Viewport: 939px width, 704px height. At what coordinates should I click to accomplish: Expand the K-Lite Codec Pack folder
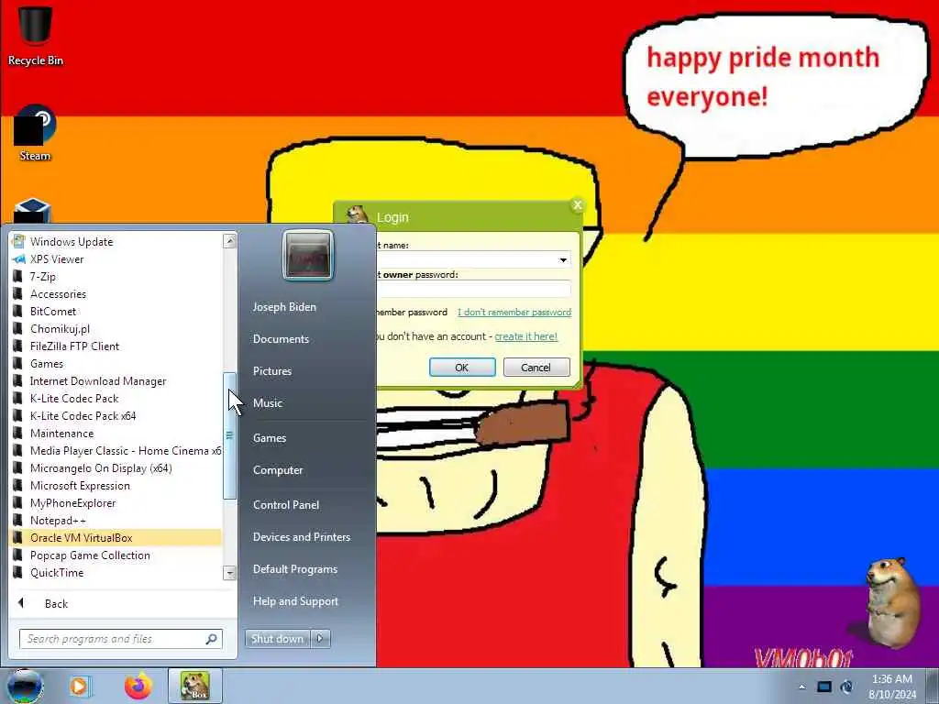[x=116, y=398]
